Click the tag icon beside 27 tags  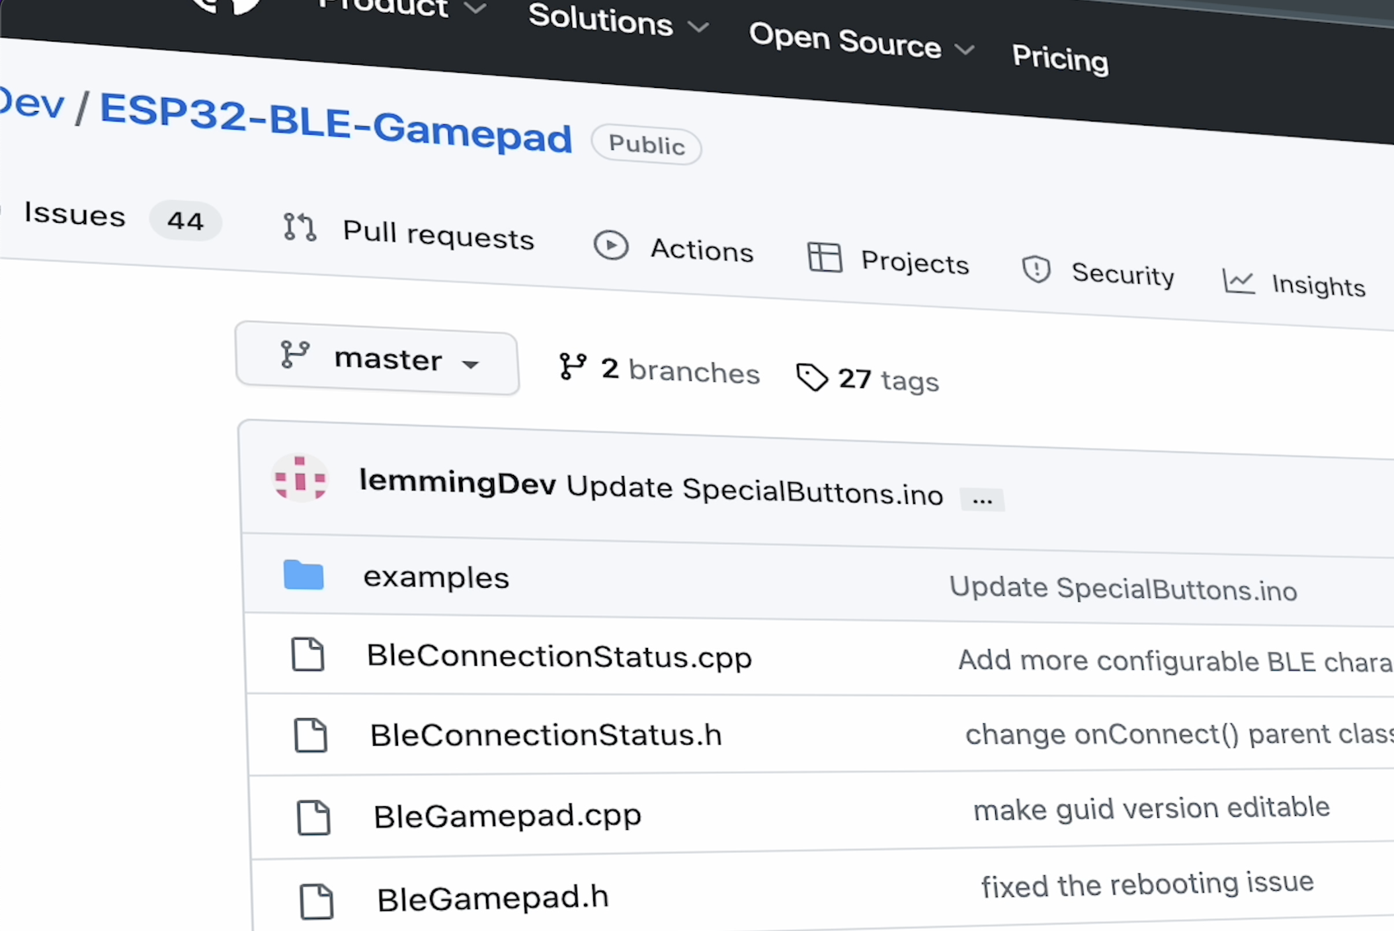pos(812,377)
